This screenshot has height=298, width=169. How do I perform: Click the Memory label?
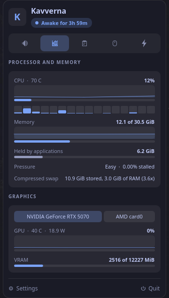coord(24,122)
